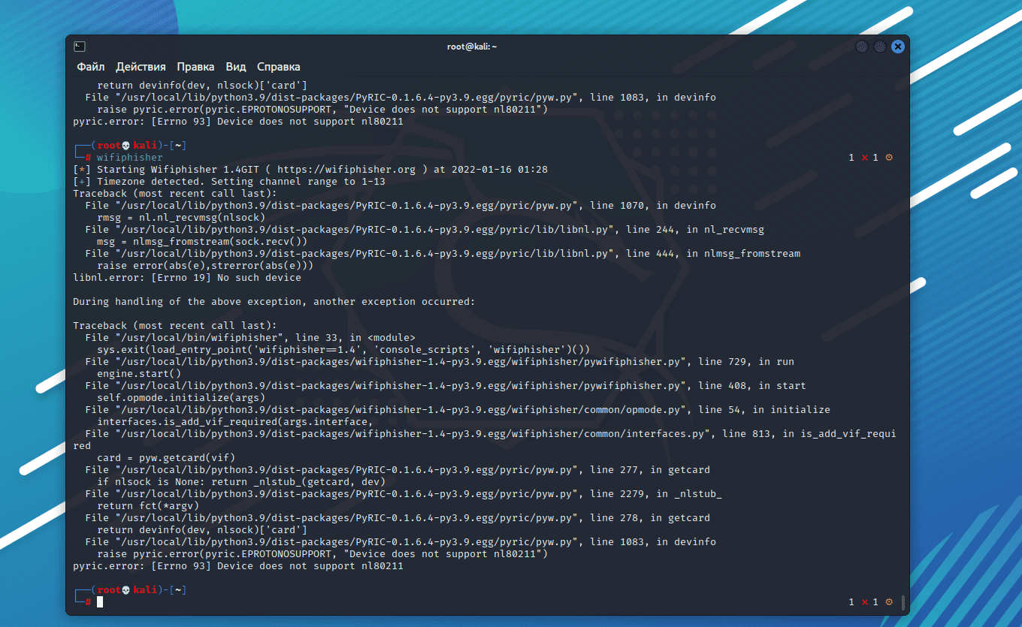Click the block cursor at the bottom prompt
The height and width of the screenshot is (627, 1022).
[100, 602]
